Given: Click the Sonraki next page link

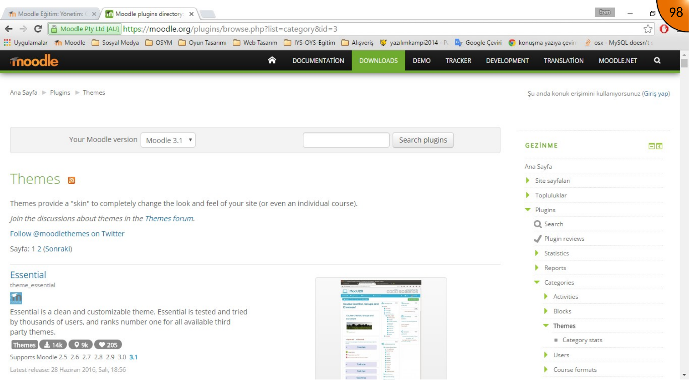Looking at the screenshot, I should click(x=57, y=249).
